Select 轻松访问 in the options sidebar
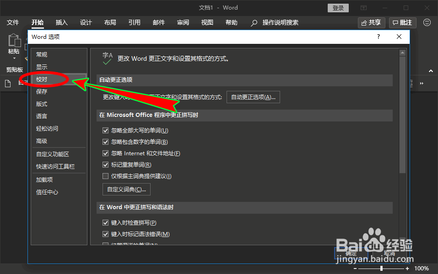This screenshot has height=274, width=438. pyautogui.click(x=59, y=129)
